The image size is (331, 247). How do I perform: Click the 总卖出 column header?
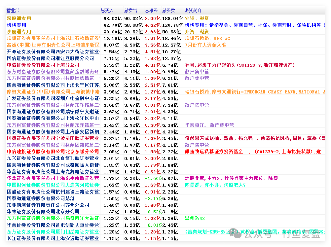coord(131,10)
